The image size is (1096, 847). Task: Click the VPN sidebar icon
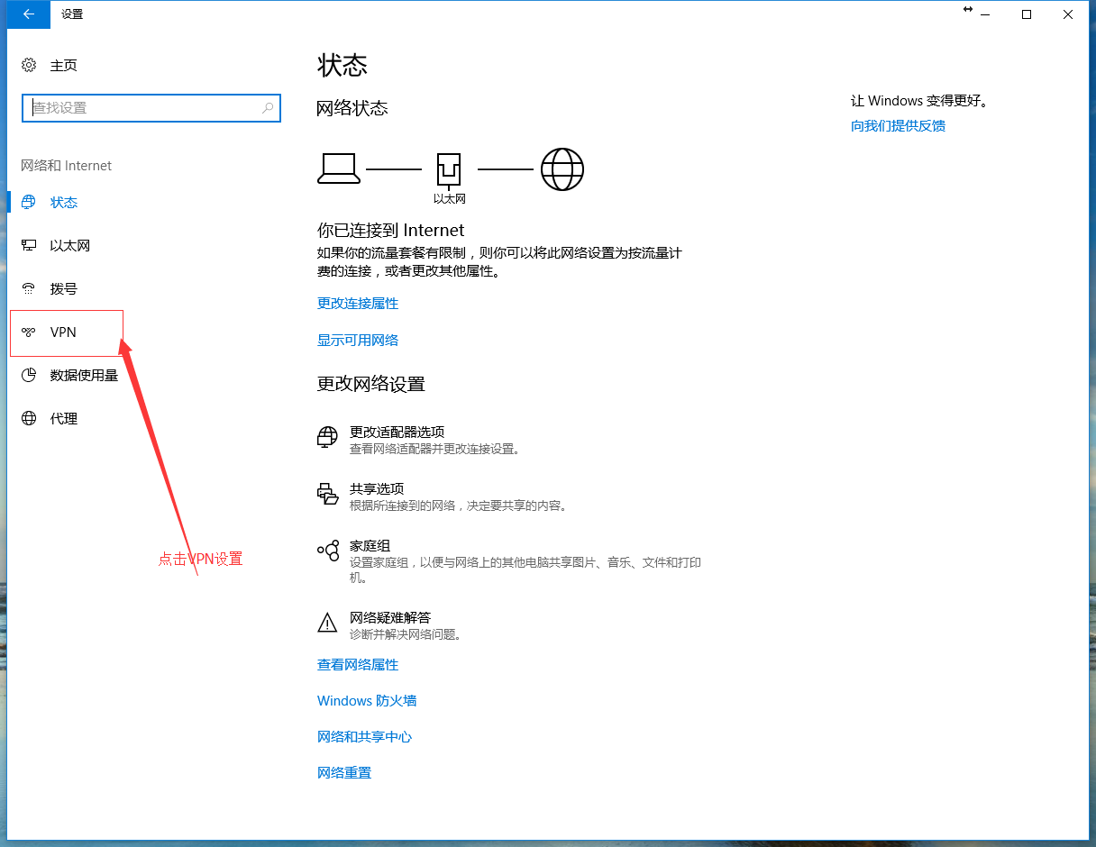point(29,332)
